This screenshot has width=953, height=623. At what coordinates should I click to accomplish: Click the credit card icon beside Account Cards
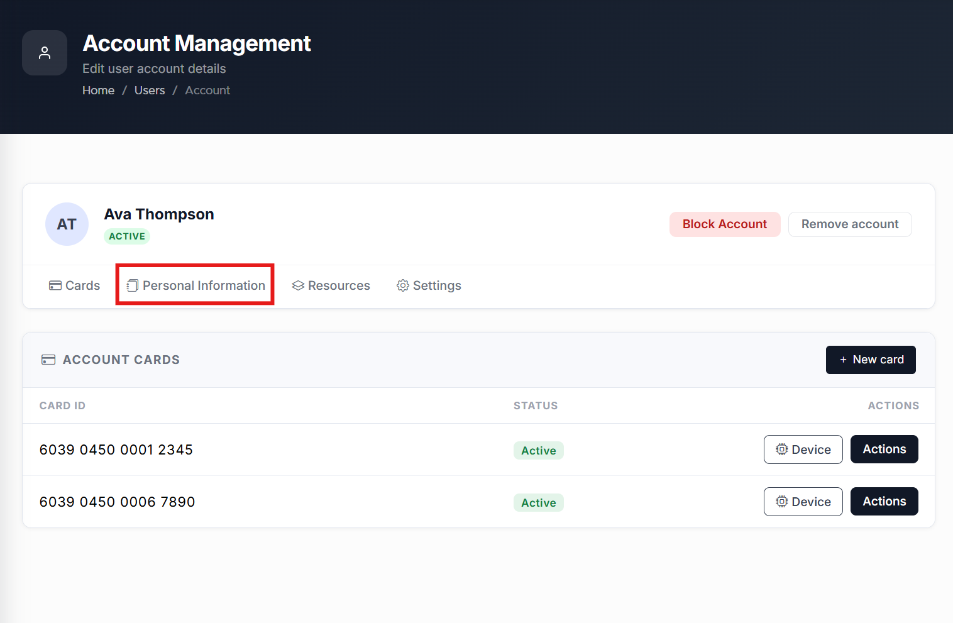pyautogui.click(x=48, y=360)
